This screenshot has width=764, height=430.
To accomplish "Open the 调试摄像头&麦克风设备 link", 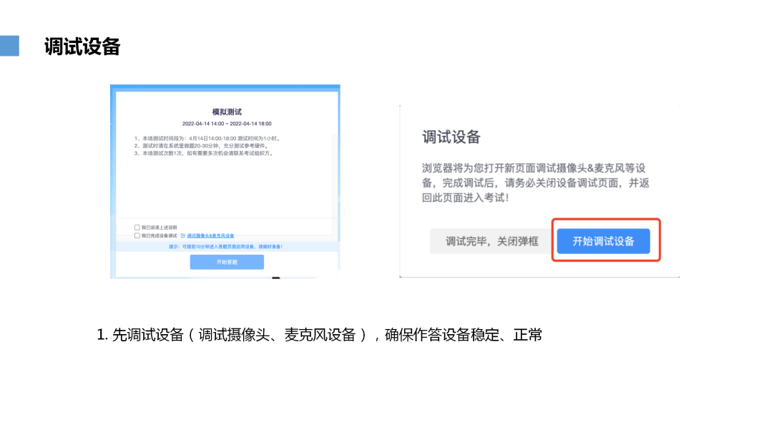I will click(x=210, y=236).
